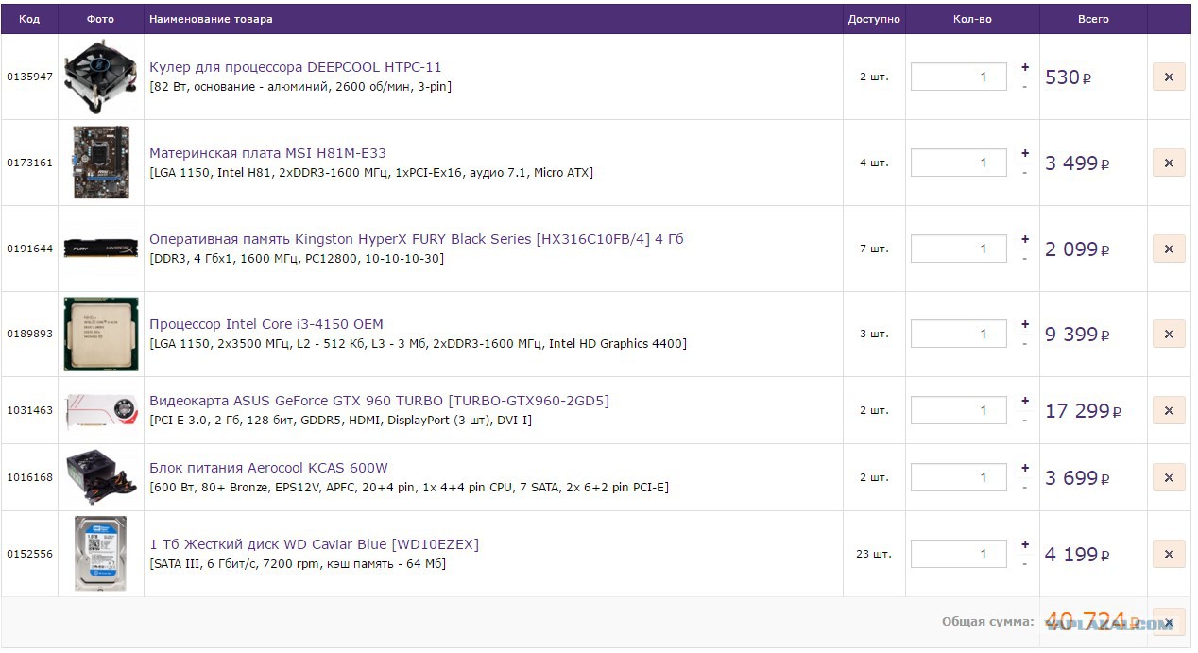The height and width of the screenshot is (653, 1198).
Task: View Intel Core i3 processor photo
Action: tap(100, 334)
